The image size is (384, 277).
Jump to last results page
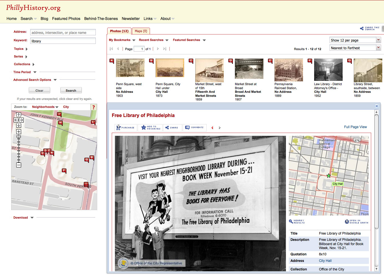point(164,49)
